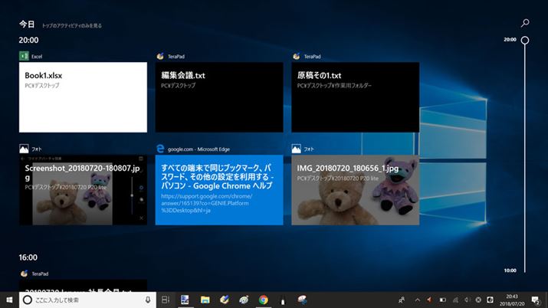The image size is (548, 308).
Task: Click the timeline scrubber handle at 20:00
Action: (x=525, y=40)
